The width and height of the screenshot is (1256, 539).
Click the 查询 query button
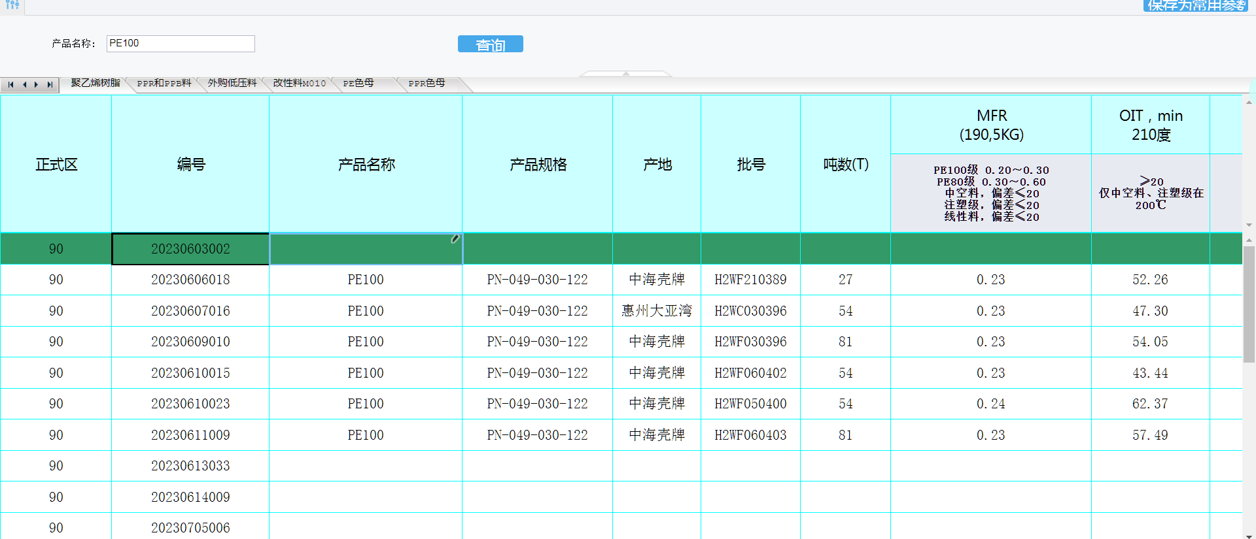coord(491,44)
